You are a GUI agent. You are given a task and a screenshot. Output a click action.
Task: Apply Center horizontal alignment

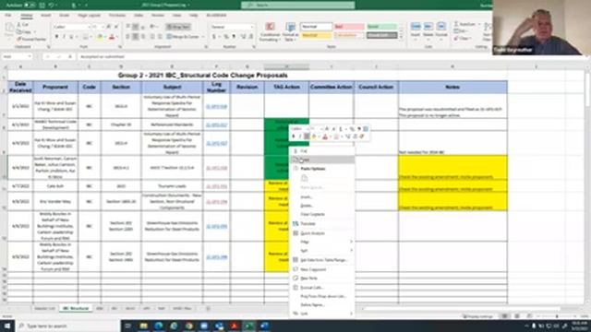(x=136, y=37)
